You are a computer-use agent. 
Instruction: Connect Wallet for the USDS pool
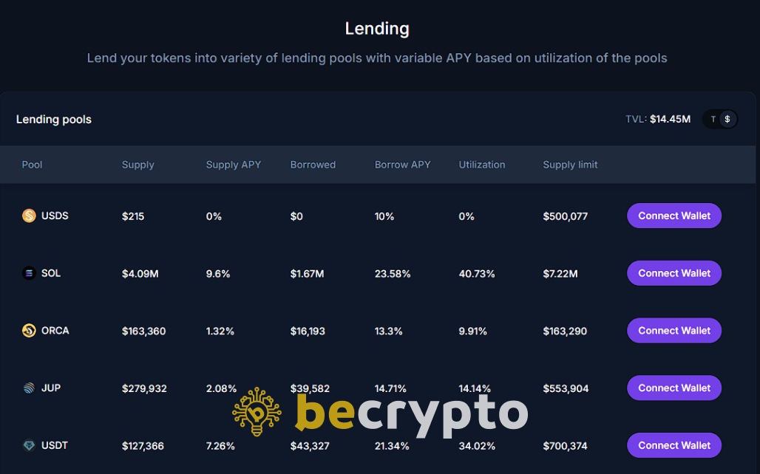click(x=674, y=216)
